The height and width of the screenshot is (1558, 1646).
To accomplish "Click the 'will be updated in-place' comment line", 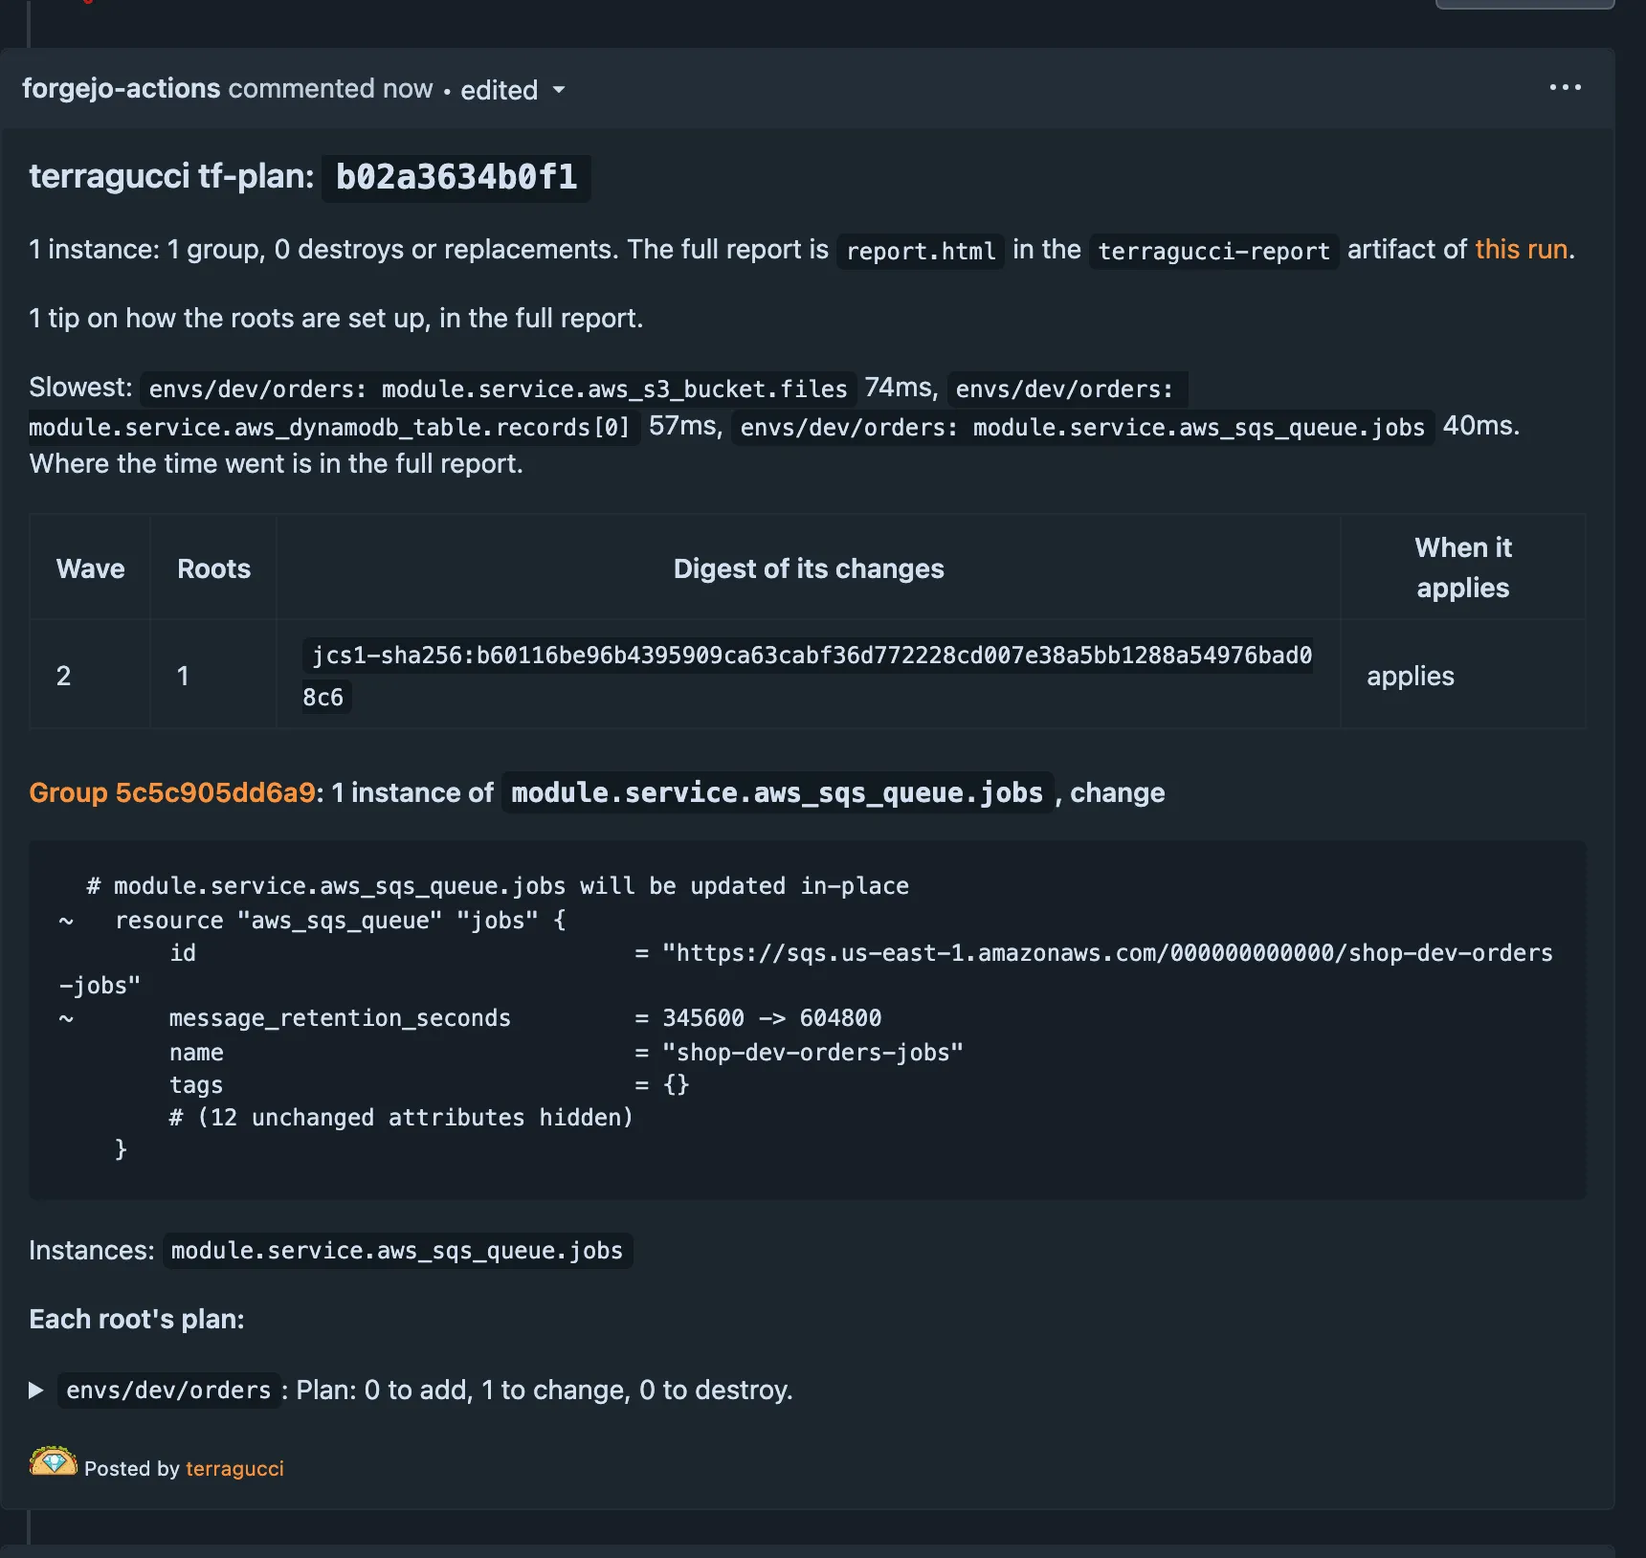I will coord(498,886).
